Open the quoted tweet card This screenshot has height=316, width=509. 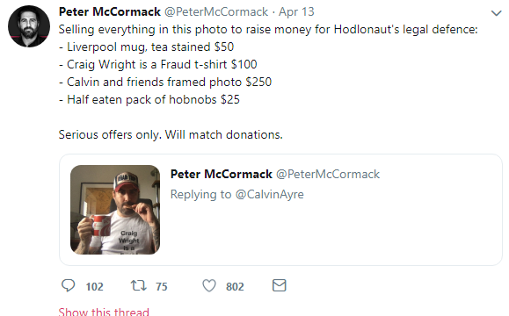click(x=280, y=210)
